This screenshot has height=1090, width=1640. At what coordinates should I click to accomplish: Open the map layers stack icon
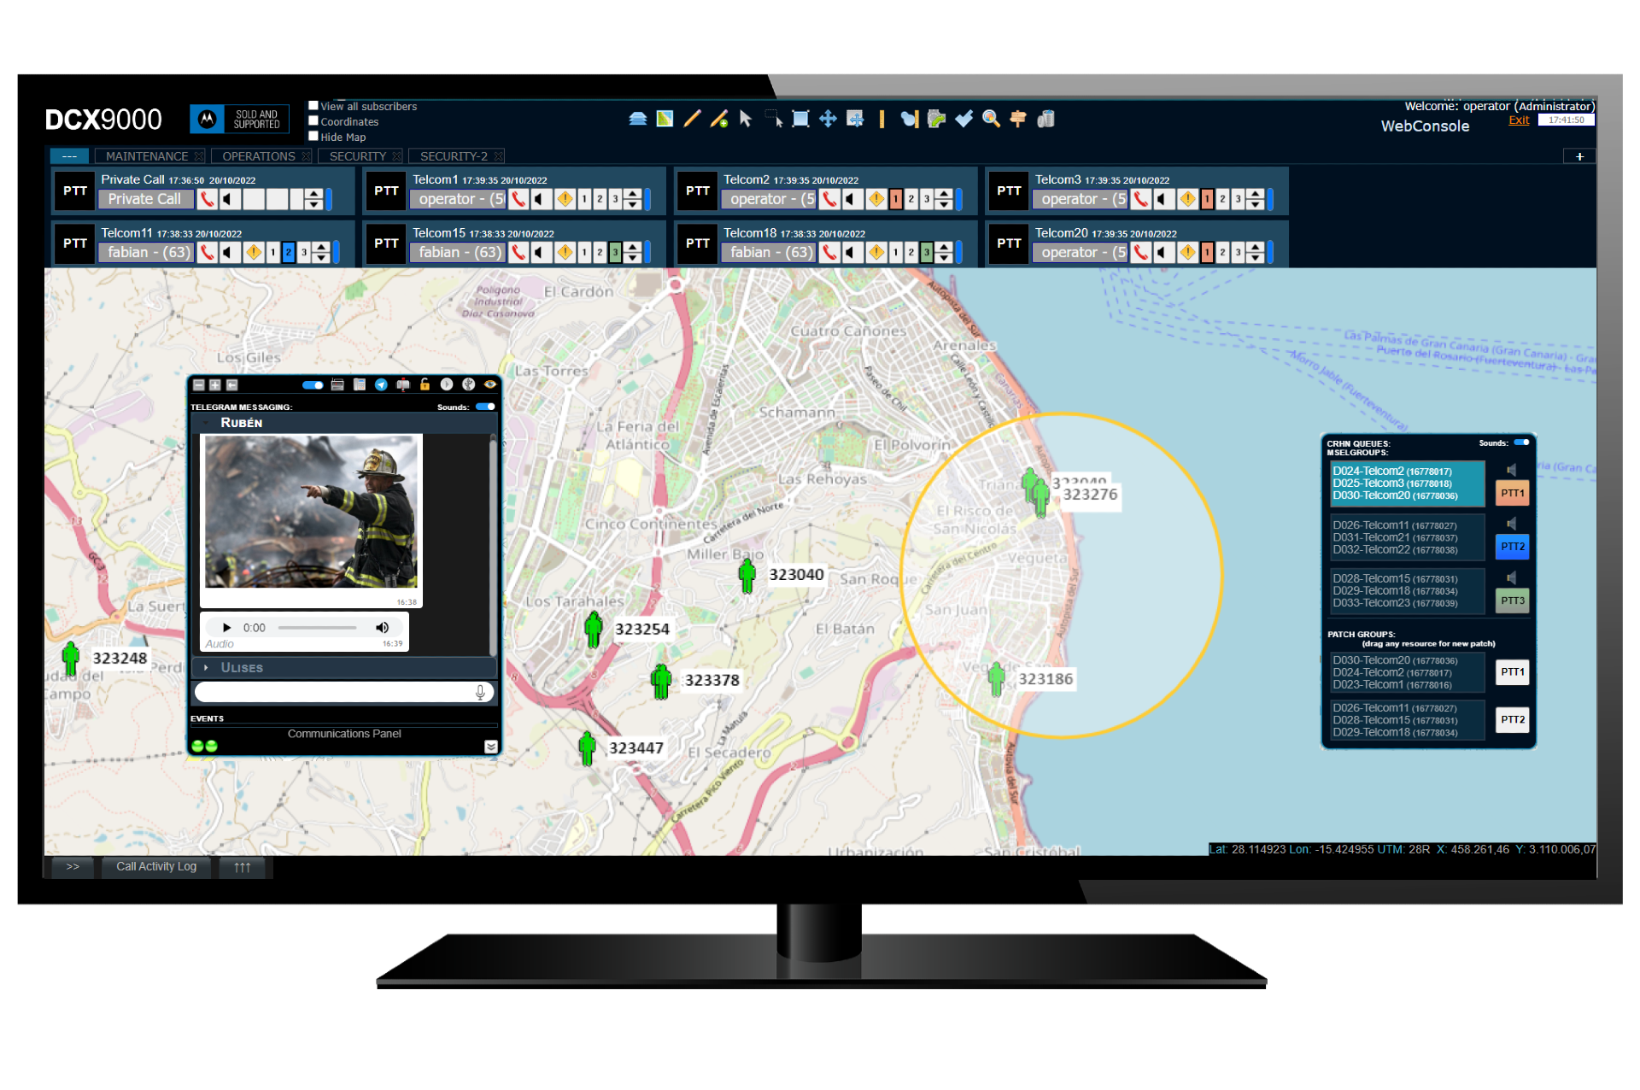[x=637, y=119]
